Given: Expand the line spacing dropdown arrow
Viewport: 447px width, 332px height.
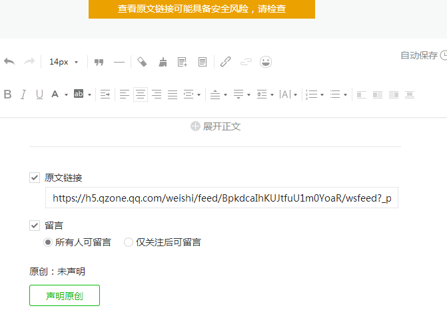Looking at the screenshot, I should (x=272, y=95).
